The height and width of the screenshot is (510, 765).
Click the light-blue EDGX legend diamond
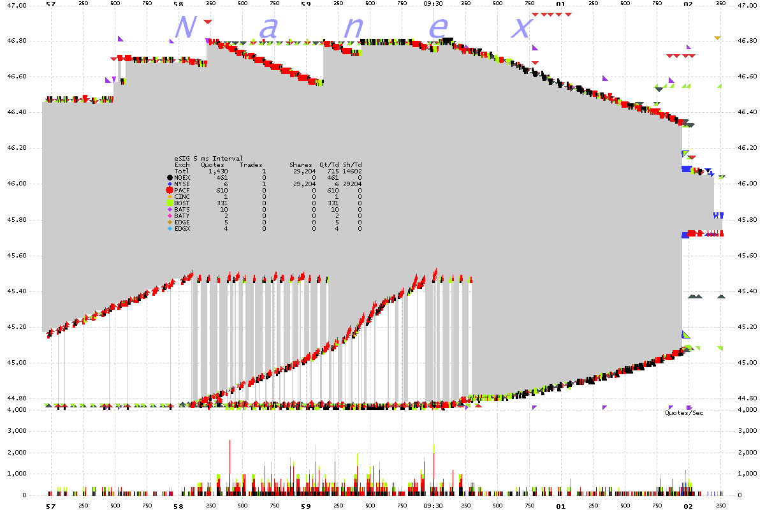(x=170, y=229)
